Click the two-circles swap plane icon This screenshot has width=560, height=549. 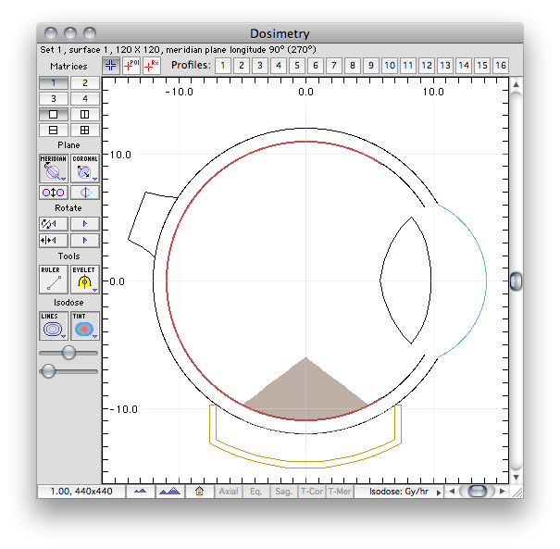point(53,193)
